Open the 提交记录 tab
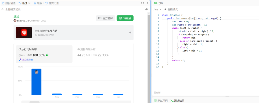 [52, 3]
